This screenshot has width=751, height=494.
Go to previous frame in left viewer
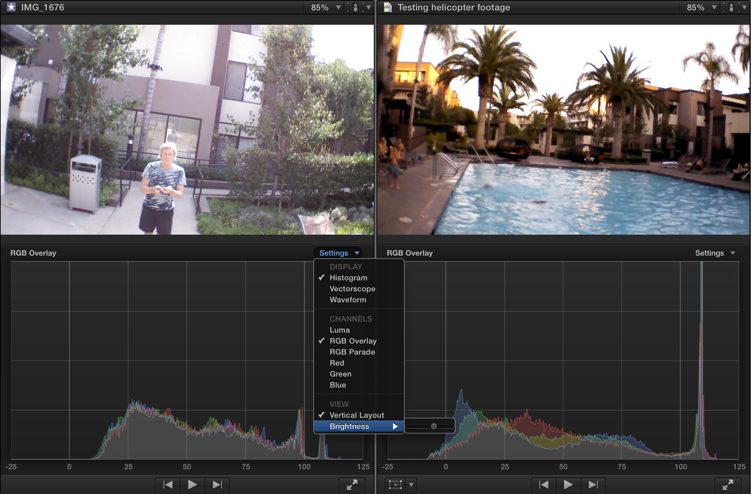tap(168, 485)
